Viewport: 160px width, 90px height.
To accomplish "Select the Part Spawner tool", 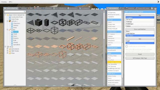I will pos(114,66).
